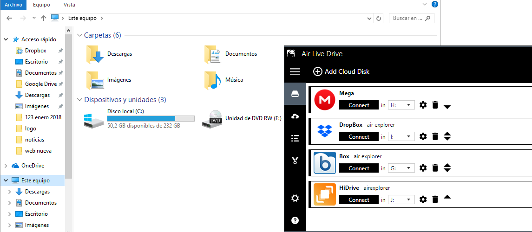The width and height of the screenshot is (532, 232).
Task: Click Add Cloud Disk button
Action: pyautogui.click(x=341, y=71)
